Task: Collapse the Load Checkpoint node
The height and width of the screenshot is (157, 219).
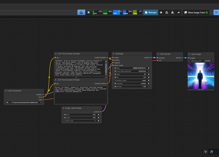Action: [6, 91]
